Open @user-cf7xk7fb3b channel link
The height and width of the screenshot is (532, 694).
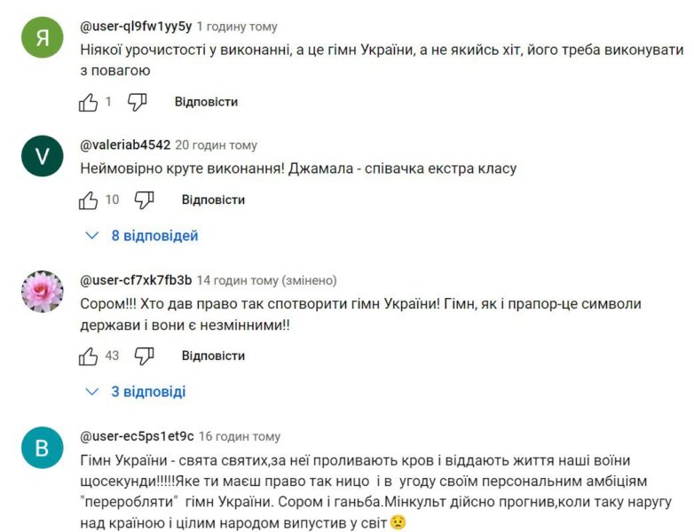pos(136,280)
